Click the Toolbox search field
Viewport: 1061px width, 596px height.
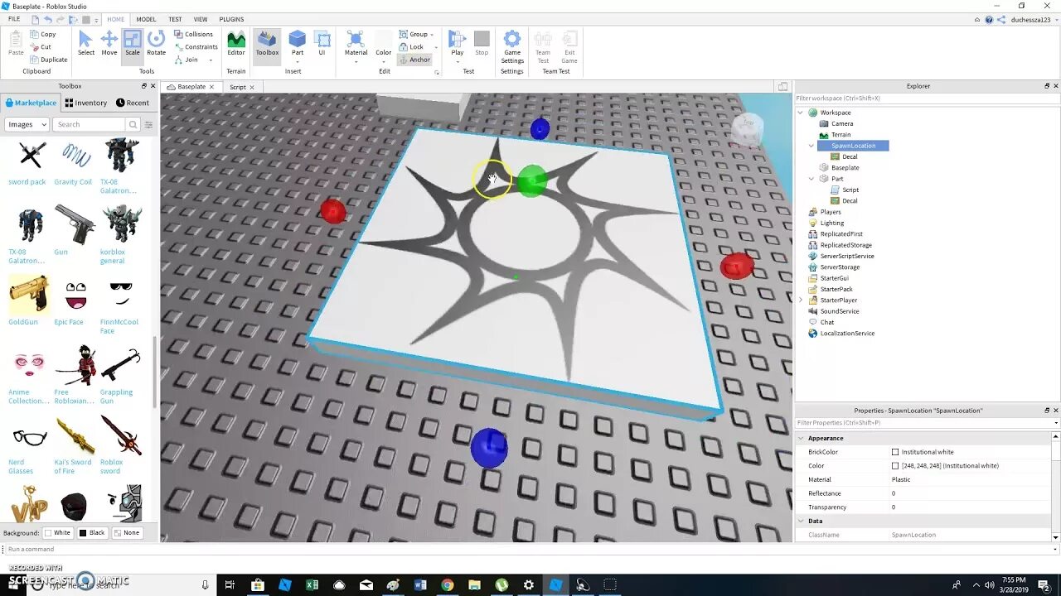tap(89, 124)
